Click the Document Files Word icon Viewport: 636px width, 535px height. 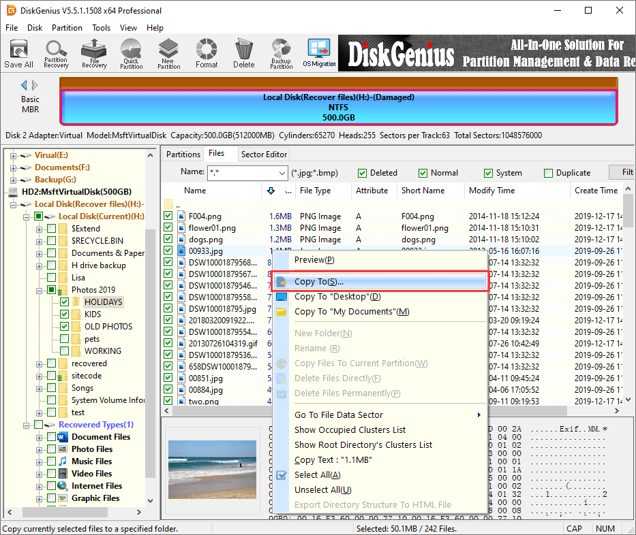coord(63,437)
